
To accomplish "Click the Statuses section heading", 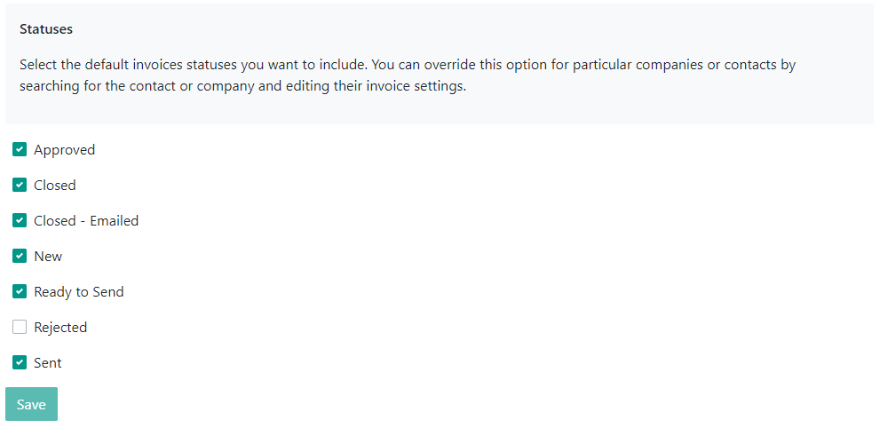I will (46, 29).
